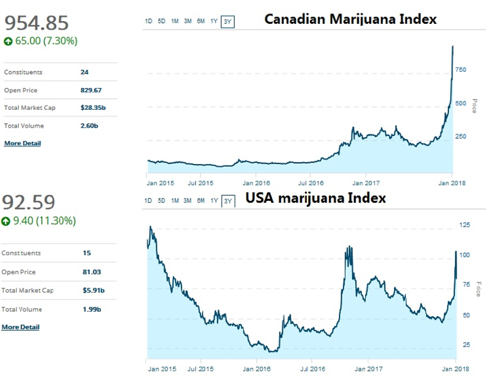
Task: Open More Detail link under USA index stats
Action: [21, 327]
